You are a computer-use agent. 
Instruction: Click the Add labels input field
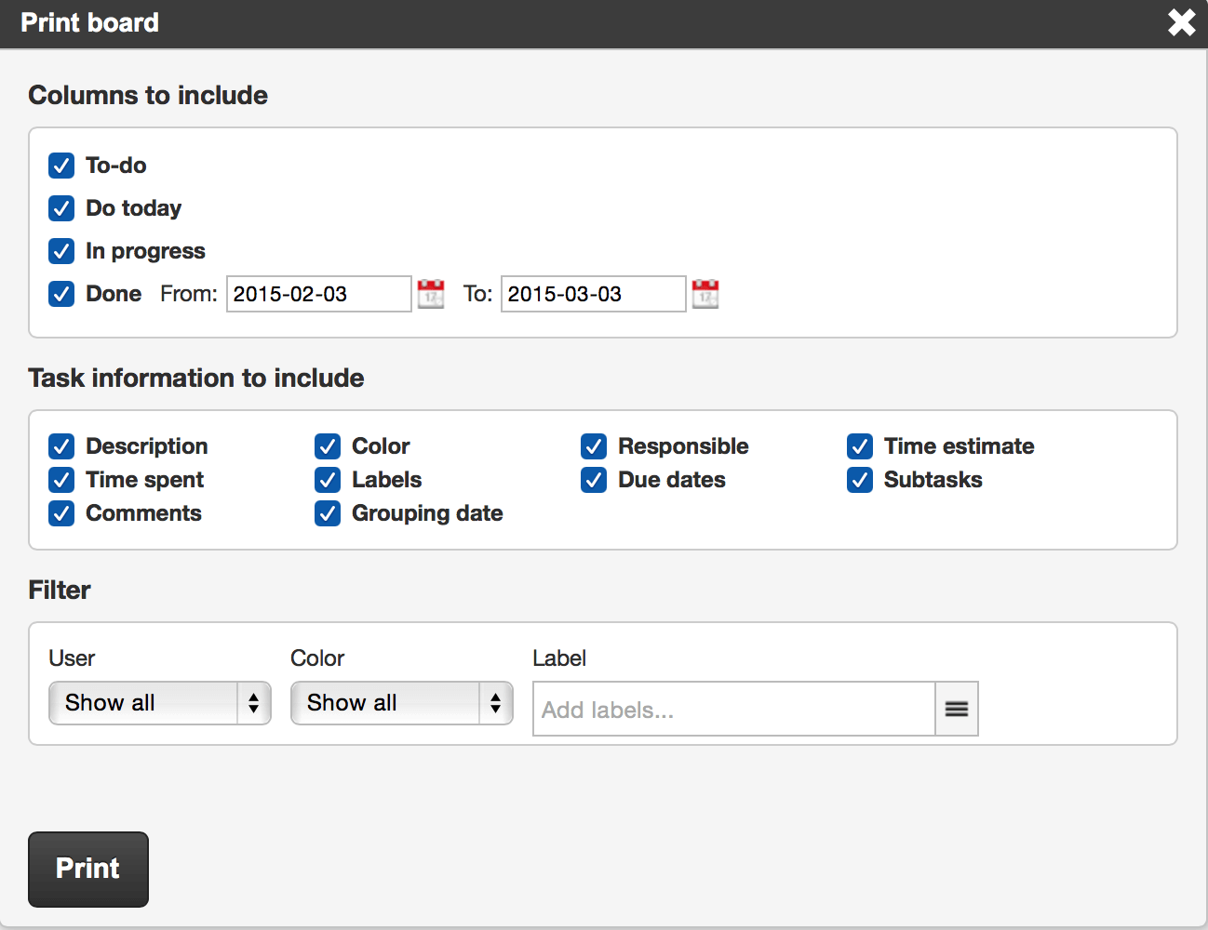pyautogui.click(x=734, y=709)
